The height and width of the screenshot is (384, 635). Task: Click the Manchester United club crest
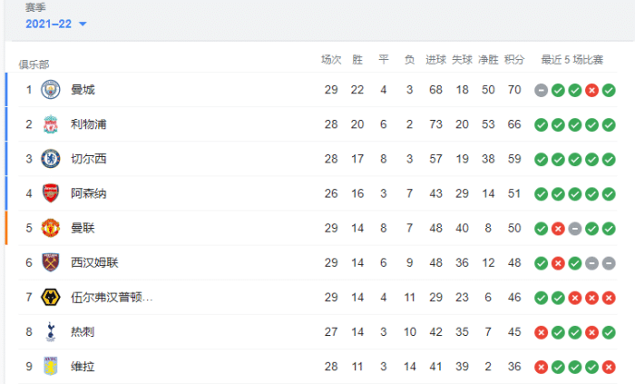click(x=50, y=228)
